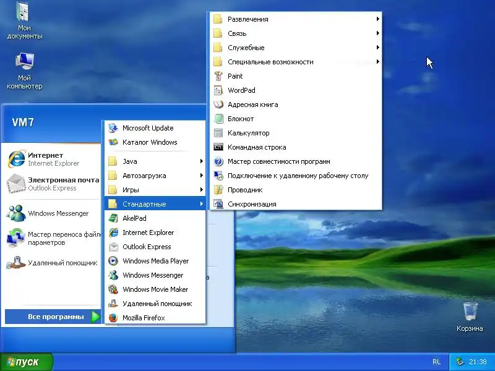Click the Стандартные menu label text
The height and width of the screenshot is (371, 495).
(144, 204)
